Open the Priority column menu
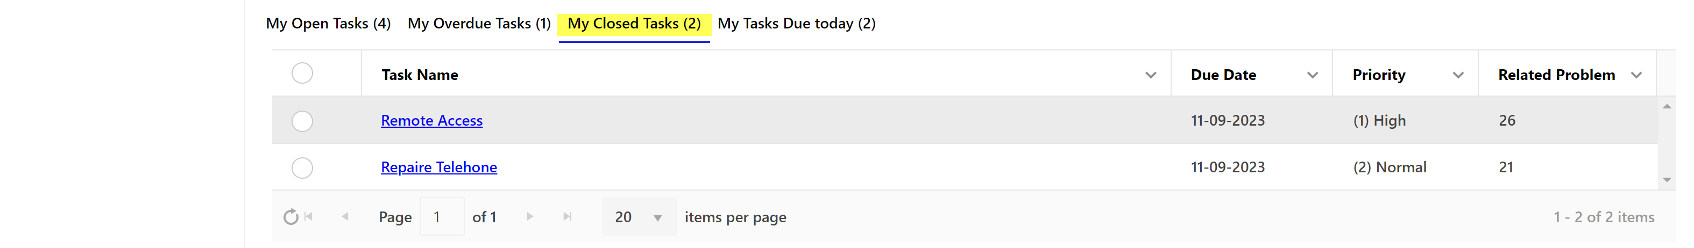This screenshot has width=1694, height=248. coord(1458,76)
